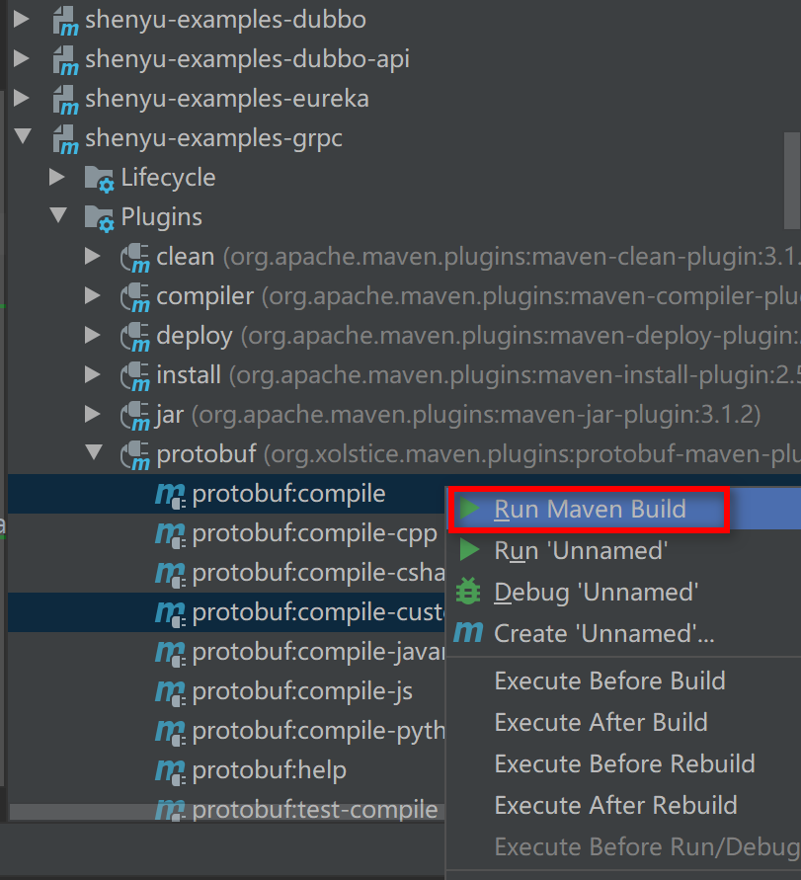
Task: Expand the shenyu-examples-dubbo-api module
Action: click(x=22, y=59)
